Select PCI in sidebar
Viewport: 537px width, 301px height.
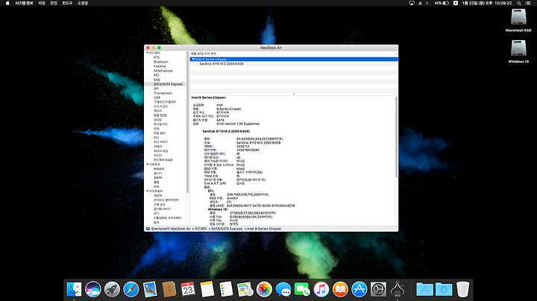pyautogui.click(x=156, y=75)
